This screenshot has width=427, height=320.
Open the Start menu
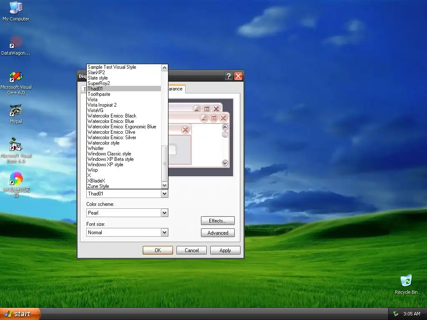tap(20, 314)
